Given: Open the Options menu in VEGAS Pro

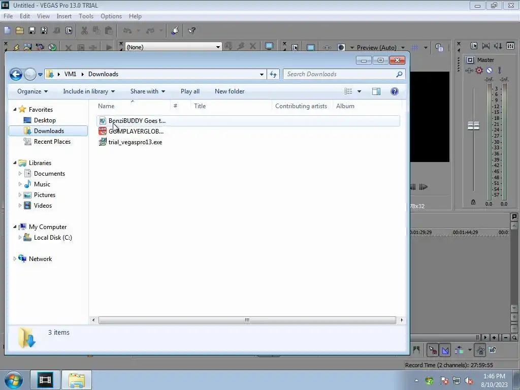Looking at the screenshot, I should 111,16.
